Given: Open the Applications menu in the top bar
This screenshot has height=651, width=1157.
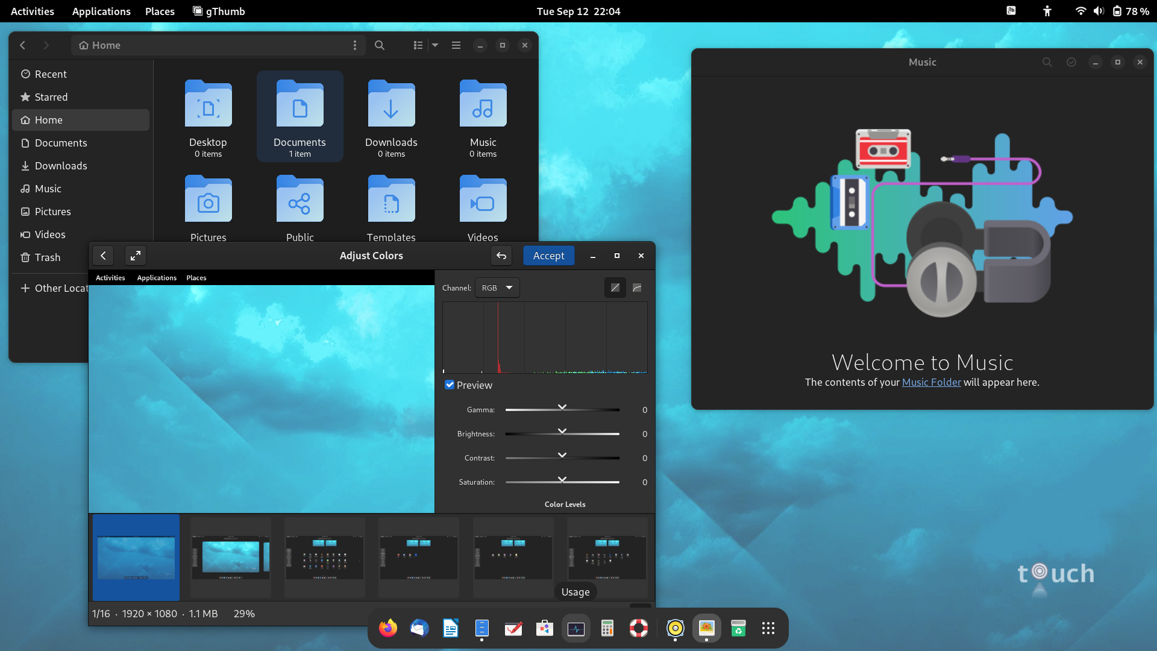Looking at the screenshot, I should click(x=101, y=11).
